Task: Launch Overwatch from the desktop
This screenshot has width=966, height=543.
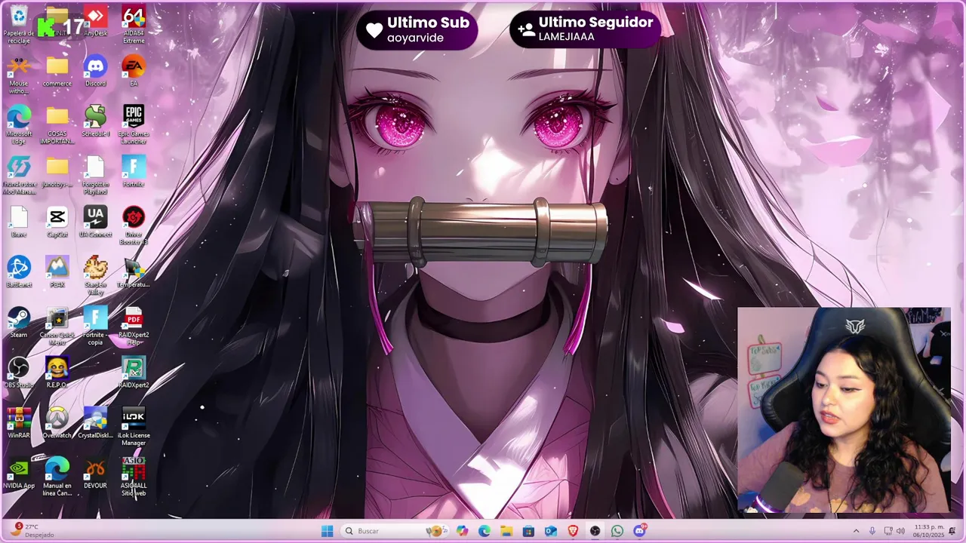Action: pyautogui.click(x=57, y=423)
